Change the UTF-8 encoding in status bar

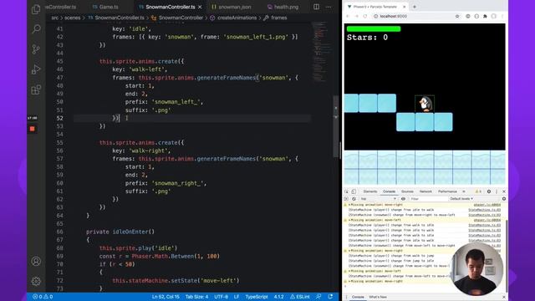pos(221,297)
